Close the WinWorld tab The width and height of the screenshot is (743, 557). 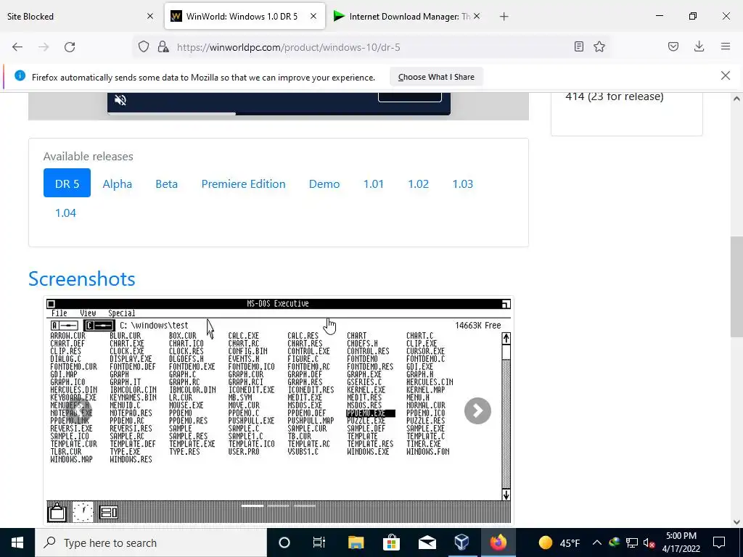(x=313, y=16)
